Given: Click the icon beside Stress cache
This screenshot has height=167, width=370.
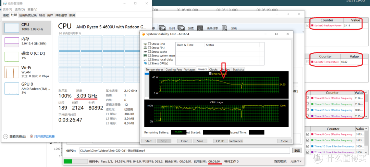Looking at the screenshot, I should (x=145, y=52).
